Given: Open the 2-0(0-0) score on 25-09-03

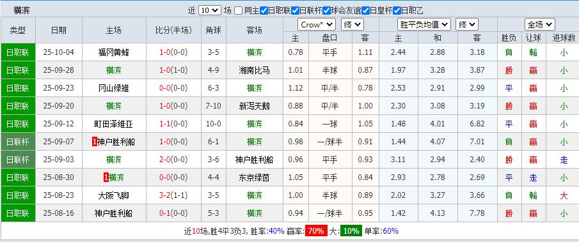Looking at the screenshot, I should click(173, 160).
